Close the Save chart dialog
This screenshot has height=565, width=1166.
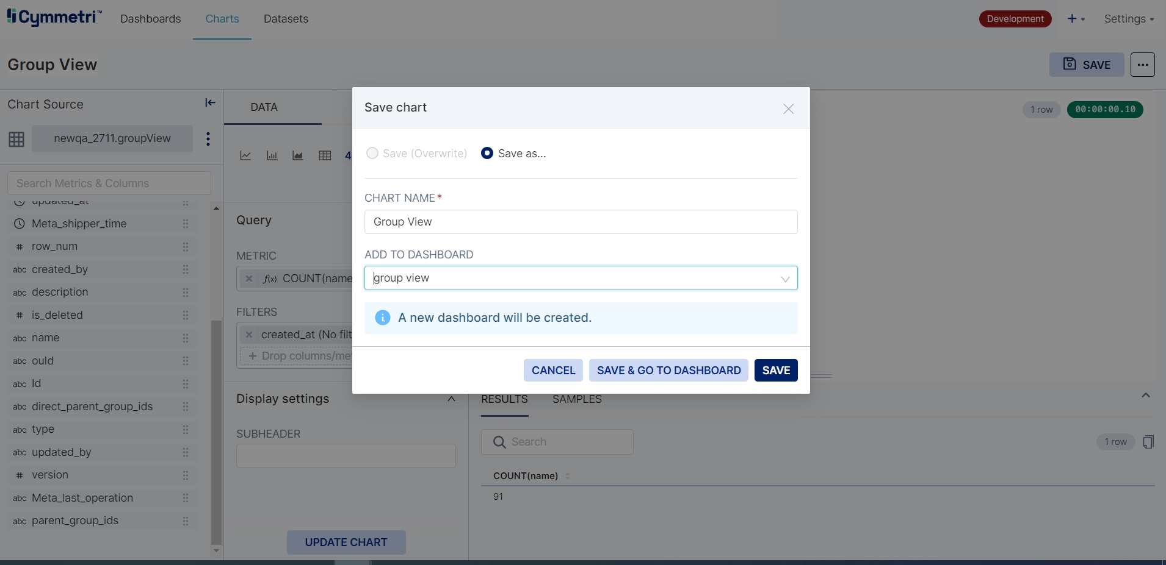[788, 109]
